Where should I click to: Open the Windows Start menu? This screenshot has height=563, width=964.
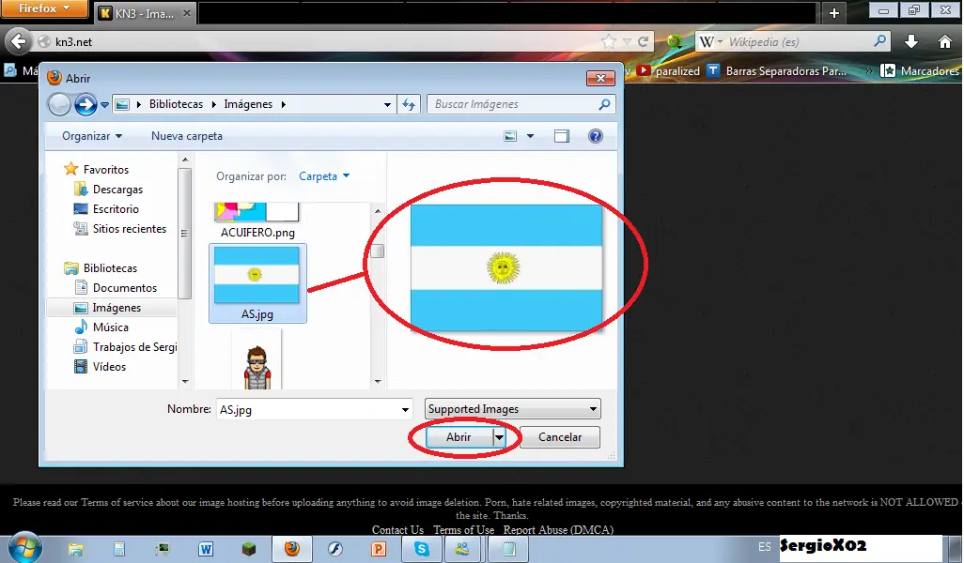pyautogui.click(x=25, y=548)
